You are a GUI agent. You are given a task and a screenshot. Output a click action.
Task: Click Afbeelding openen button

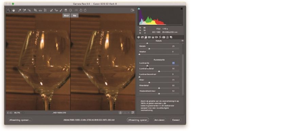(x=138, y=120)
